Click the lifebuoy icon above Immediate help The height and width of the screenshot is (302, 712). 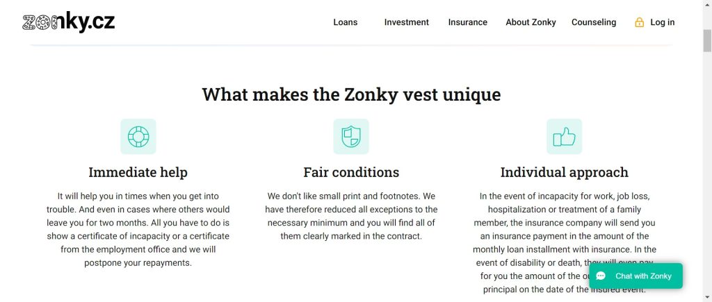point(138,136)
